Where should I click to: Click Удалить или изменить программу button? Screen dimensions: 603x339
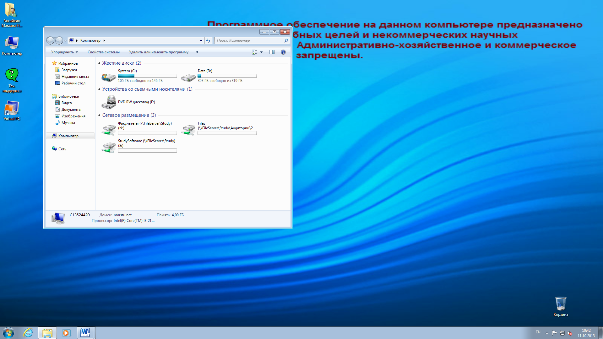(x=159, y=52)
